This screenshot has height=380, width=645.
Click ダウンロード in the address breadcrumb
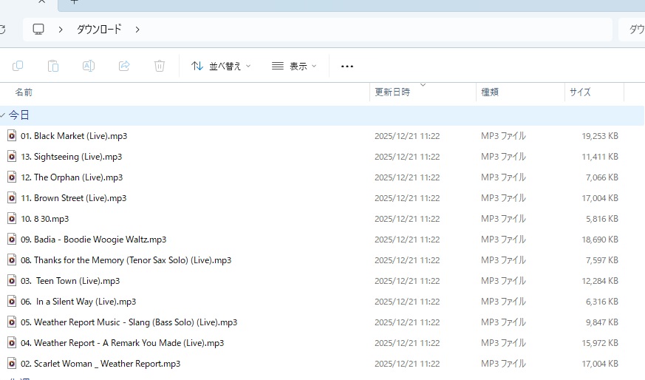click(99, 30)
